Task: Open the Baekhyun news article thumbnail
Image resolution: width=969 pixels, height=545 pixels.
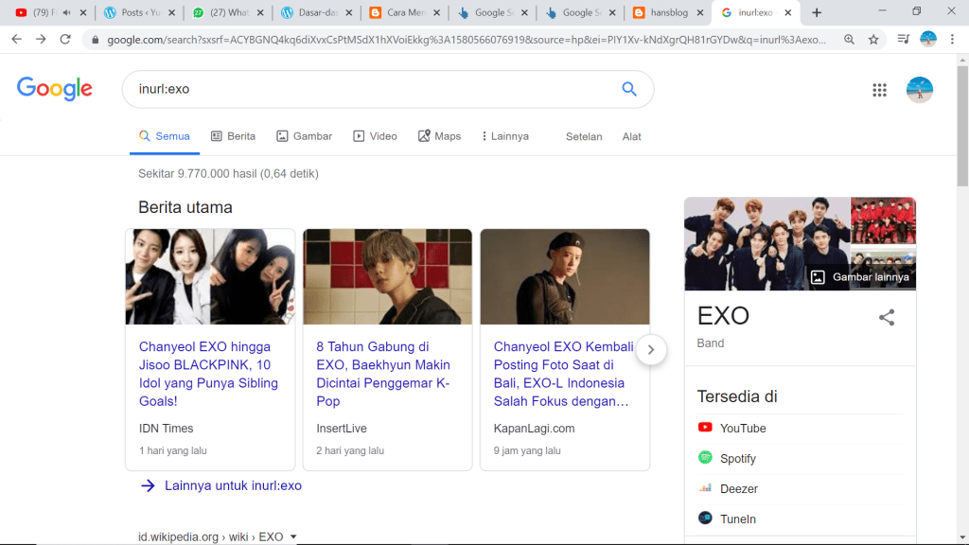Action: coord(387,276)
